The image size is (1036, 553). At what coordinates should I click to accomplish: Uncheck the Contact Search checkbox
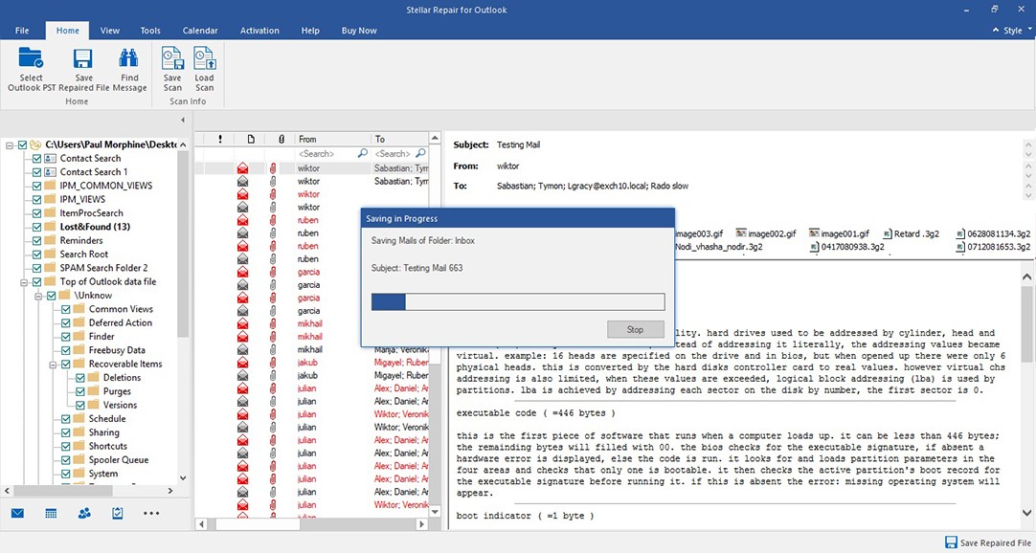(x=37, y=158)
